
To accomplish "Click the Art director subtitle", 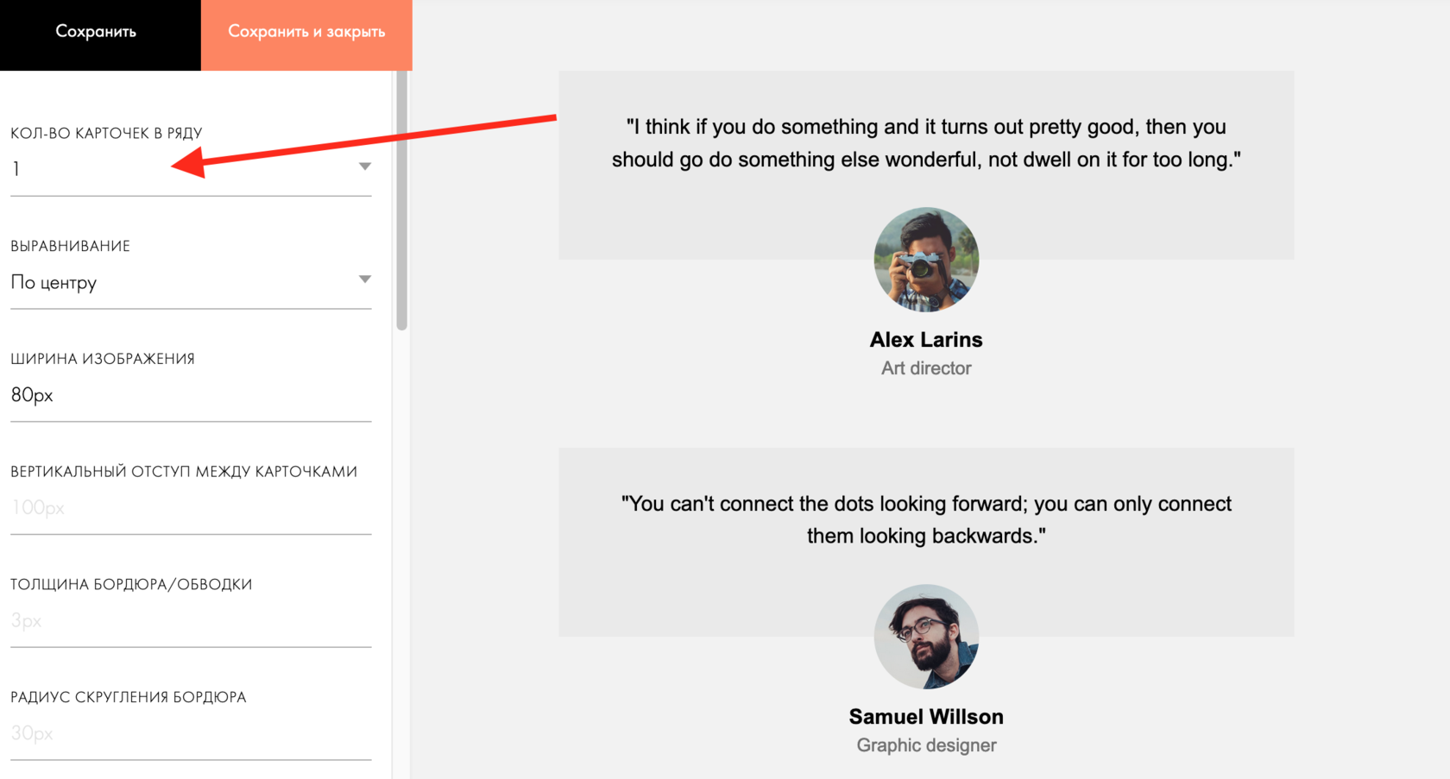I will tap(926, 368).
